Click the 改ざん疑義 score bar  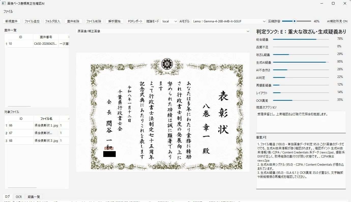(x=301, y=54)
